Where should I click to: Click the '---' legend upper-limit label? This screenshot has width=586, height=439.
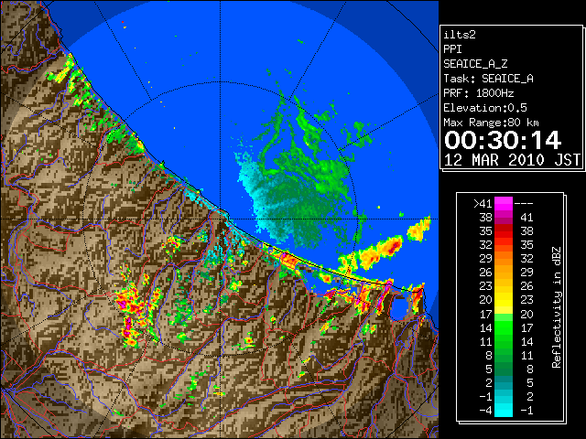click(x=524, y=204)
